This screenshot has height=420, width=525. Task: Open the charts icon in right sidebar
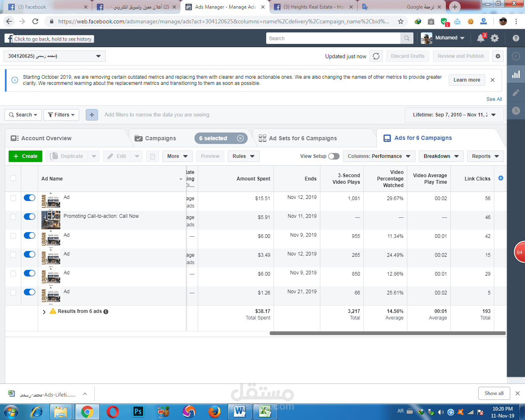pos(516,74)
